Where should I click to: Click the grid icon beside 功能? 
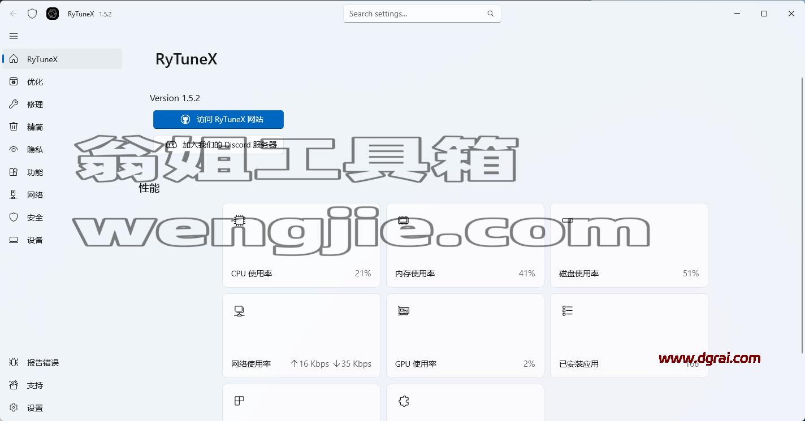pos(14,172)
